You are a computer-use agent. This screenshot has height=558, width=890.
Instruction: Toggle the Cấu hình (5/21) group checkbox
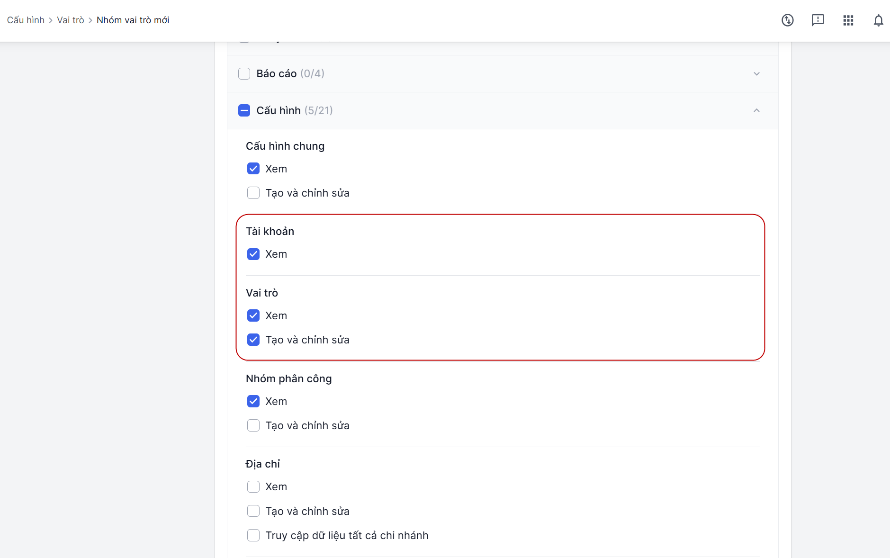click(x=244, y=110)
